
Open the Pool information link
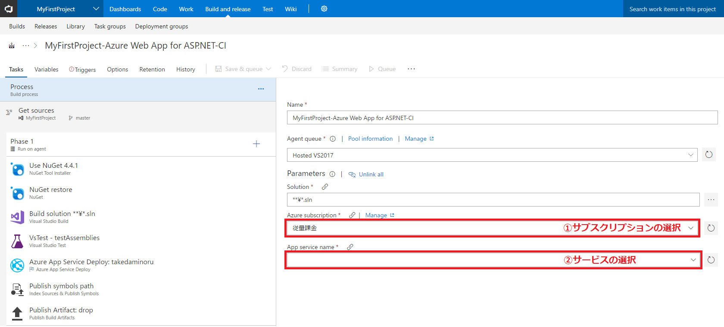pos(370,139)
